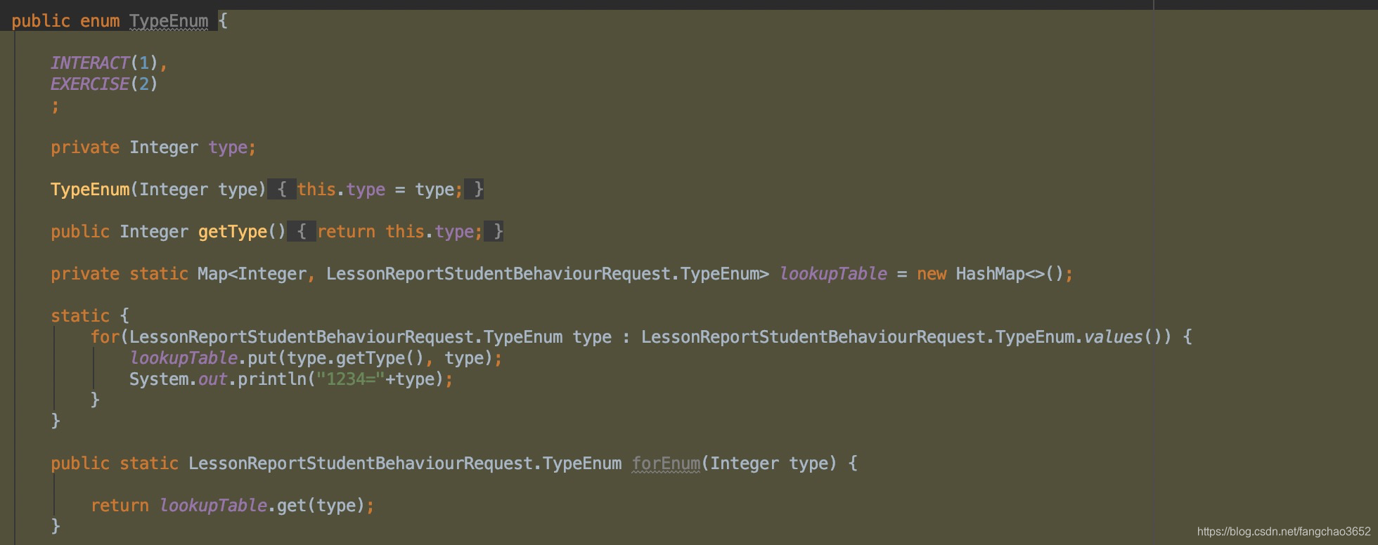Click System in the println statement
The width and height of the screenshot is (1378, 545).
point(159,379)
